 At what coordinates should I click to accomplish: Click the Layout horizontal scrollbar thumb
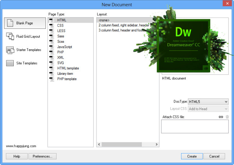[x=122, y=144]
